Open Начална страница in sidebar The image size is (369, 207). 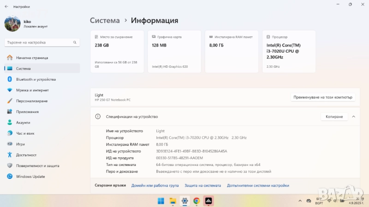point(32,58)
